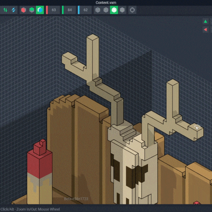Click the first grey hexagon view mode icon
The image size is (212, 212).
98,10
